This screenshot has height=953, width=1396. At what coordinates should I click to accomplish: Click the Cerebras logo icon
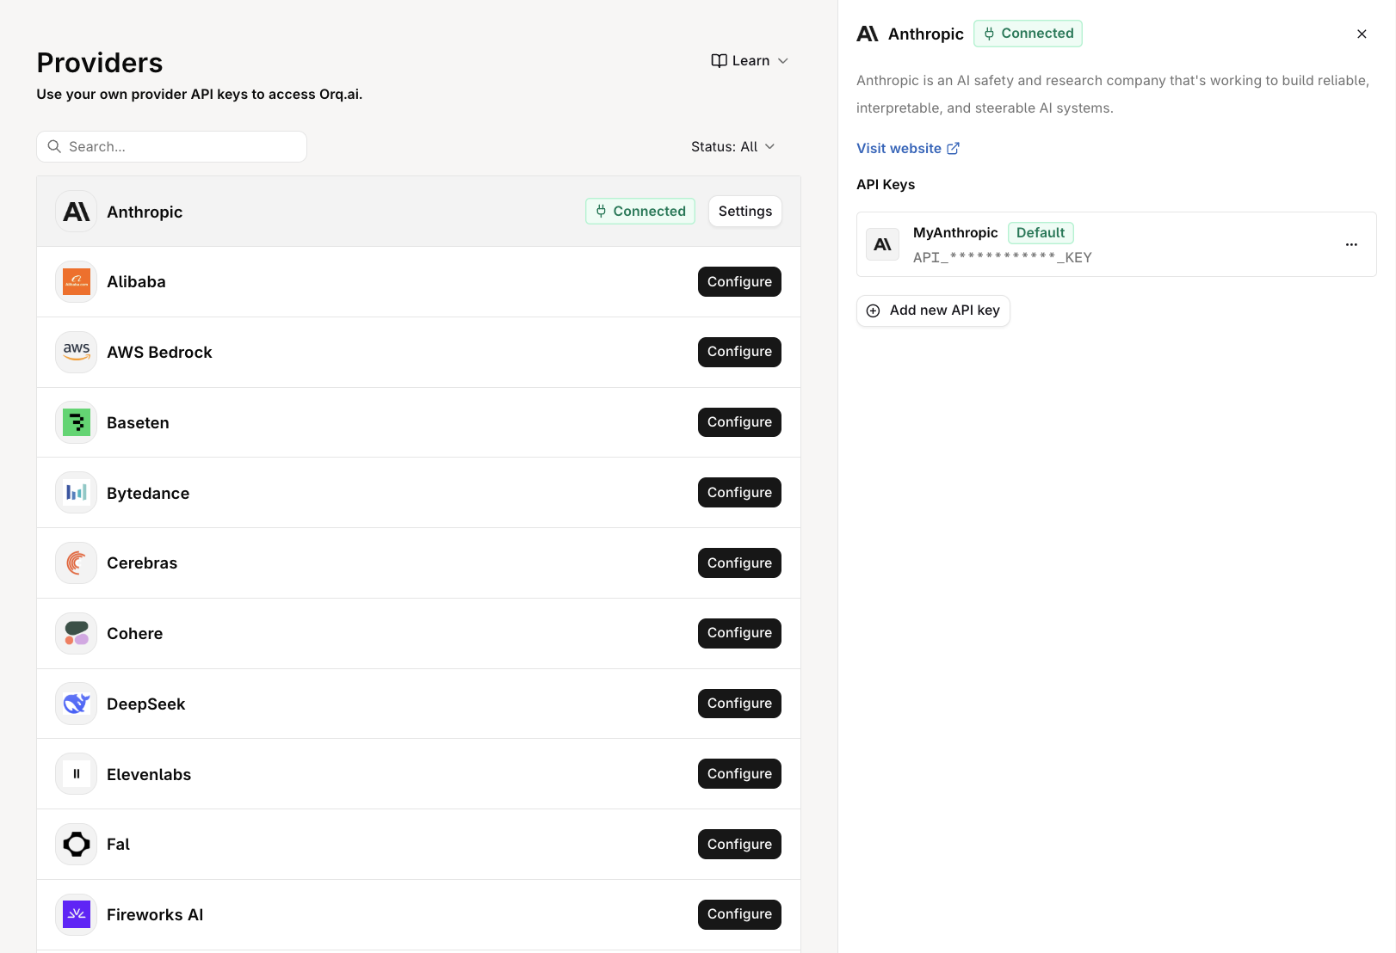pos(77,563)
